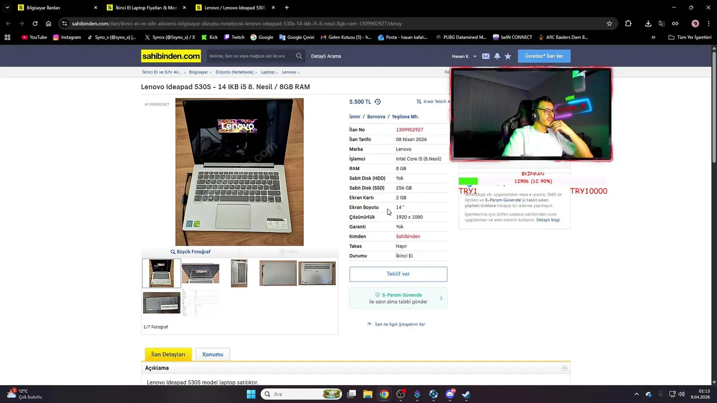Select the second laptop thumbnail photo
The image size is (717, 403).
coord(201,274)
